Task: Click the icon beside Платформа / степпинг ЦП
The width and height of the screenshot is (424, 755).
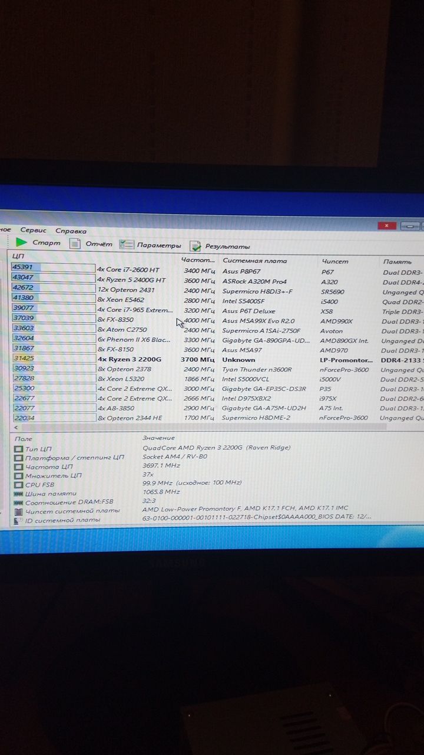Action: 19,458
